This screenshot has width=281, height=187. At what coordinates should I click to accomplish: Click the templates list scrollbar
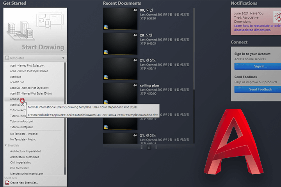(x=65, y=118)
